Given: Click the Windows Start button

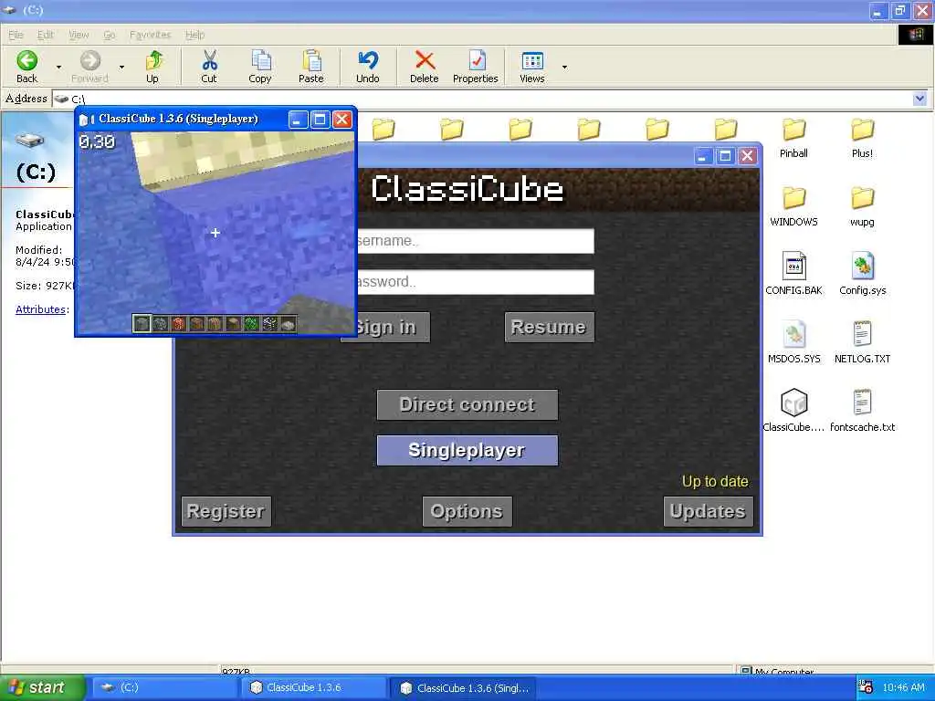Looking at the screenshot, I should click(42, 687).
